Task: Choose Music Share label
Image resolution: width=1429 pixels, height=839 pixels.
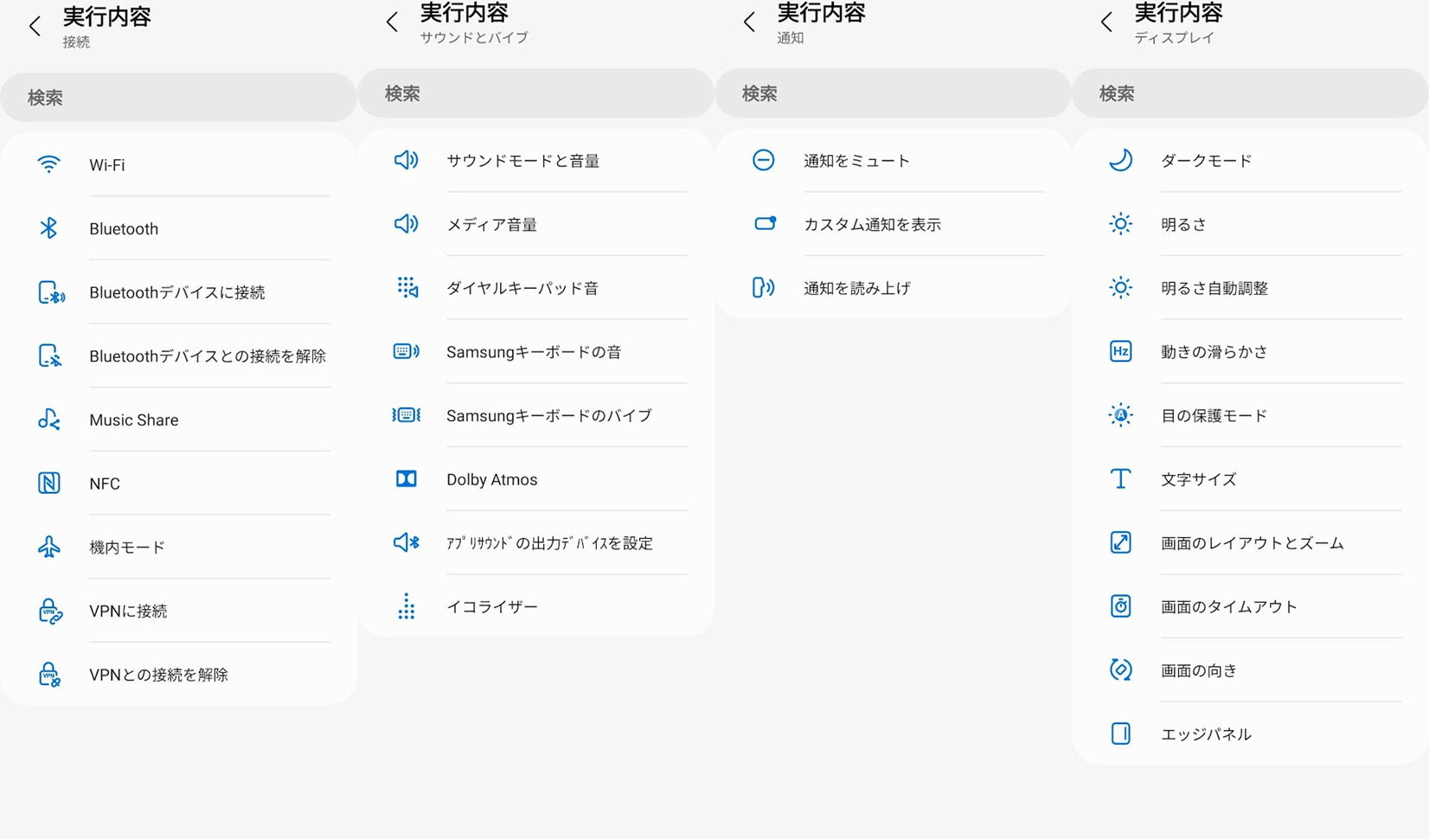Action: coord(134,420)
